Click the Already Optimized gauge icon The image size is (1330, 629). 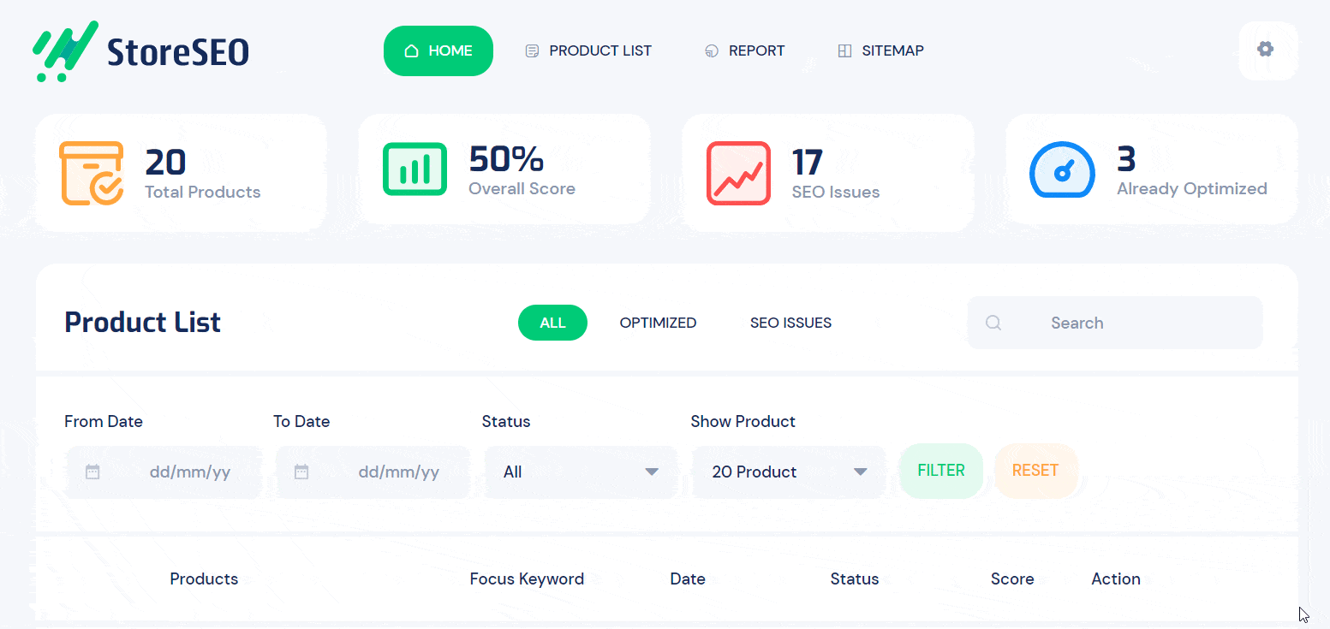click(x=1062, y=170)
